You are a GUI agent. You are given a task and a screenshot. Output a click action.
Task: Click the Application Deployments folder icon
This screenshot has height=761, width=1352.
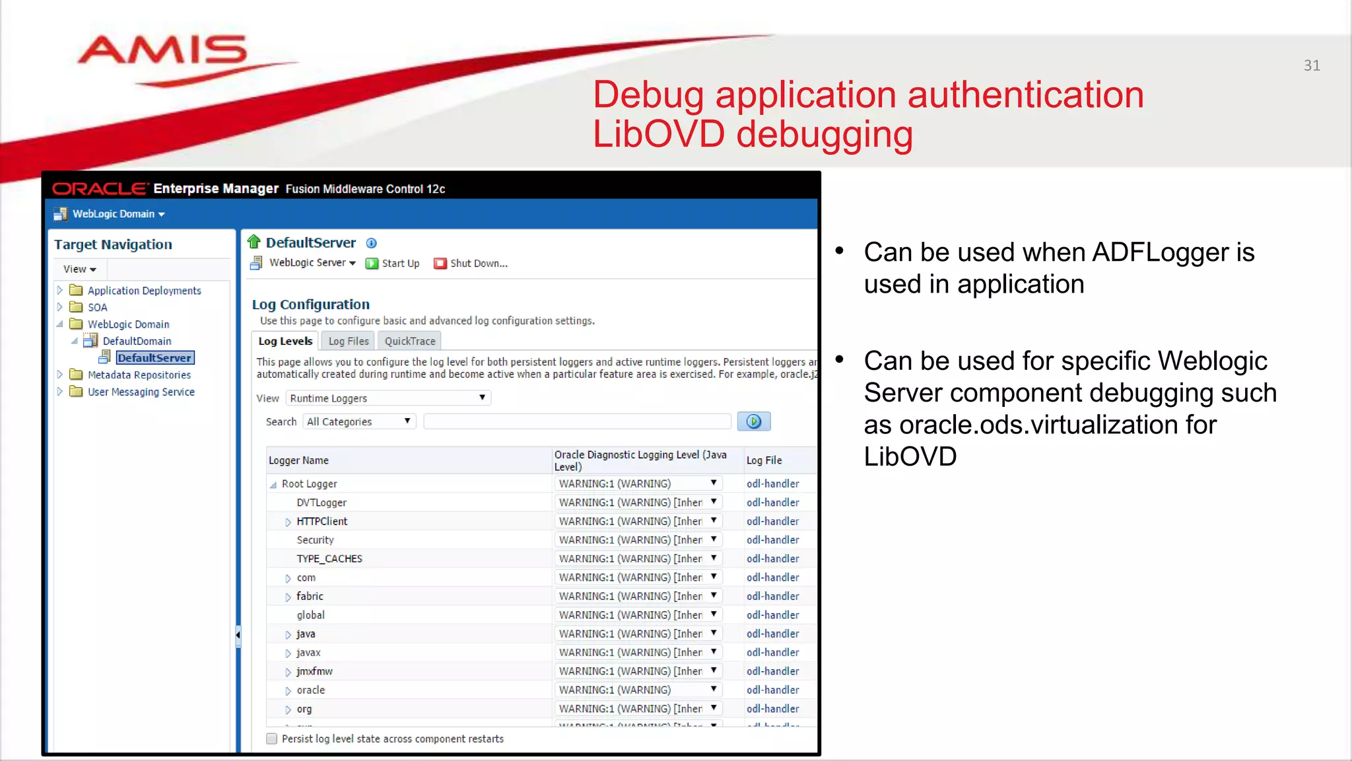[x=77, y=291]
